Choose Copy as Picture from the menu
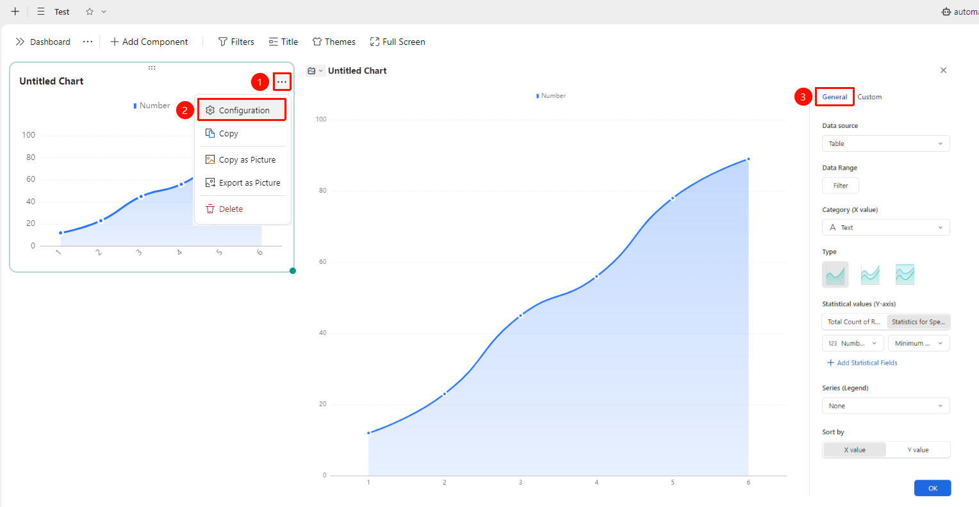This screenshot has height=507, width=979. coord(242,159)
